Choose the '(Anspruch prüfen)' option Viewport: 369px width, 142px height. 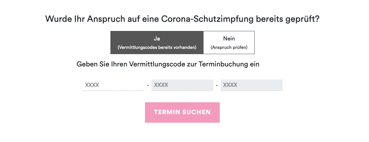point(229,47)
